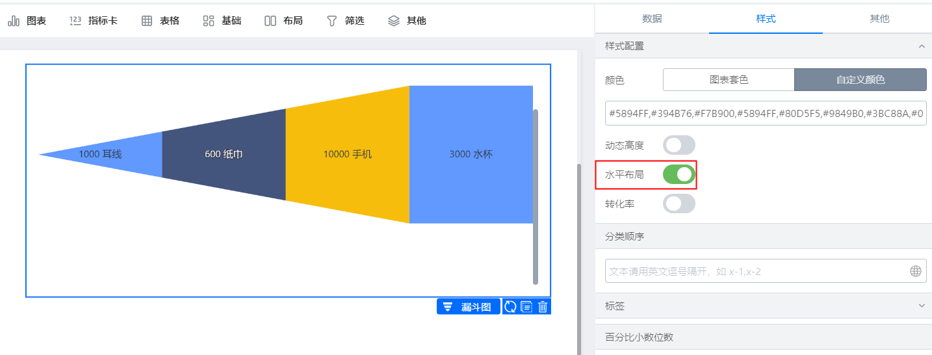Click the chart's vertical scrollbar
The image size is (932, 355).
point(536,196)
